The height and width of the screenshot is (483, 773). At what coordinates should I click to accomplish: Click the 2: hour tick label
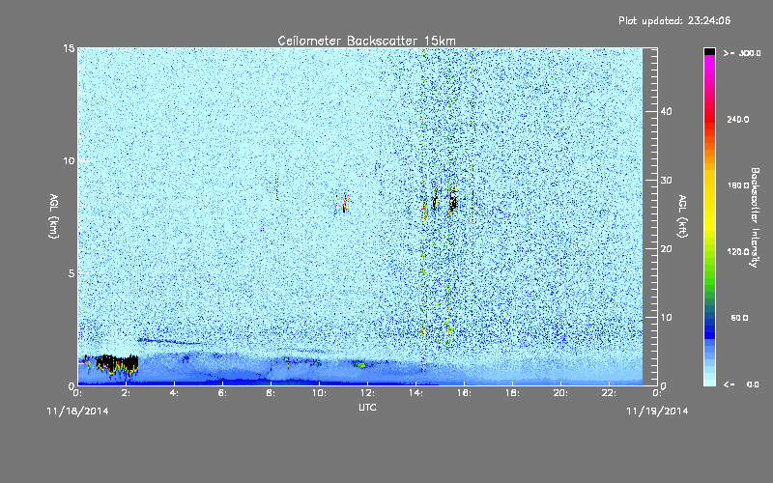coord(127,393)
